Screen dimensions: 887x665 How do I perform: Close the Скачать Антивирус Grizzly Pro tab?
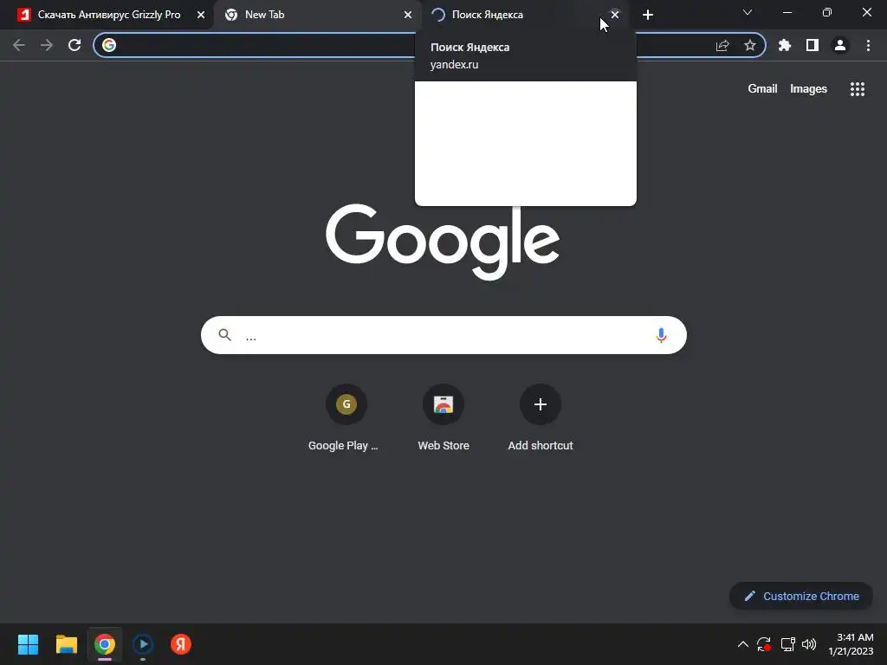(x=201, y=15)
